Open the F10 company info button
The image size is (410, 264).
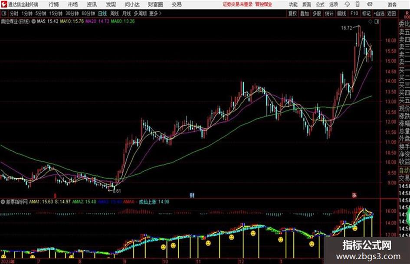coord(354,13)
